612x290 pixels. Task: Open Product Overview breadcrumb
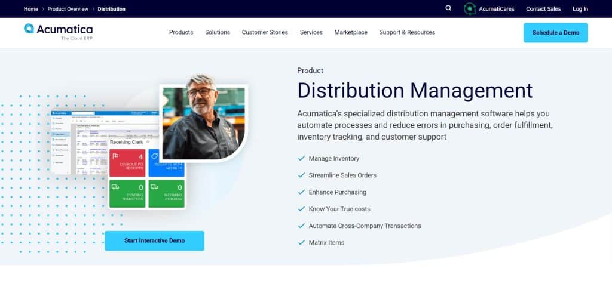coord(68,8)
